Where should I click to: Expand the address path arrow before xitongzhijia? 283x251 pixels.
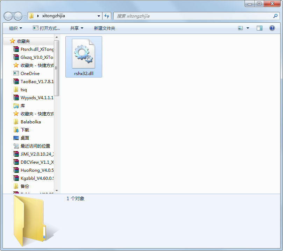point(38,16)
